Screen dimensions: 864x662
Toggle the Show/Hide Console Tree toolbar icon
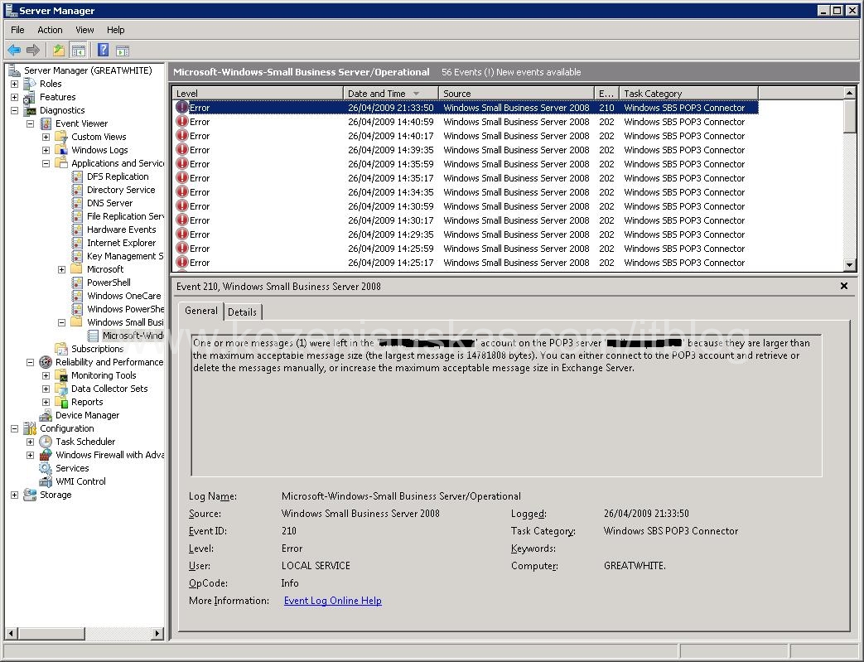click(x=79, y=51)
